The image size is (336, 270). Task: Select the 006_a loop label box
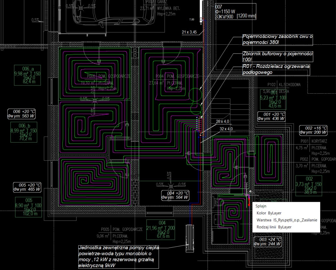(x=28, y=75)
